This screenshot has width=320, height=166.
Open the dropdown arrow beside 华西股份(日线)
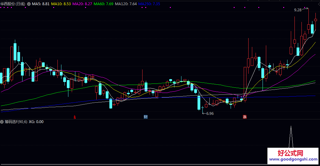(29, 4)
